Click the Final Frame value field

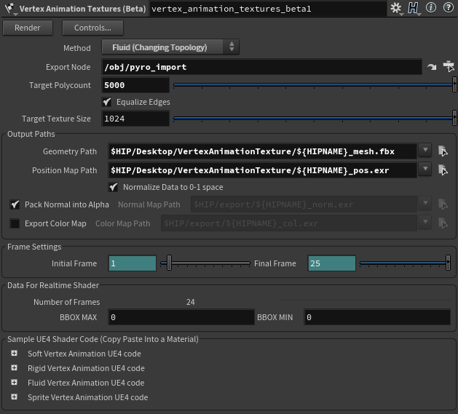[332, 263]
